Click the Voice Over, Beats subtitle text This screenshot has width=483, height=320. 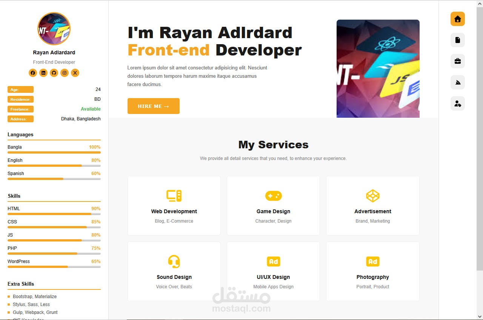(x=174, y=287)
